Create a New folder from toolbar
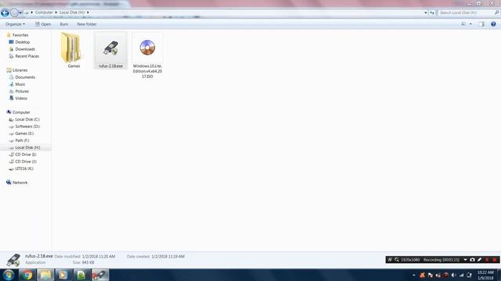Image resolution: width=501 pixels, height=281 pixels. [87, 24]
